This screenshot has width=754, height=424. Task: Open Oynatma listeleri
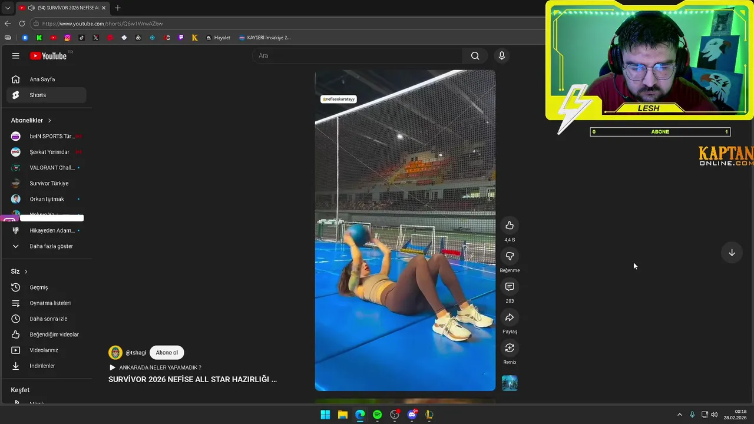pyautogui.click(x=46, y=303)
